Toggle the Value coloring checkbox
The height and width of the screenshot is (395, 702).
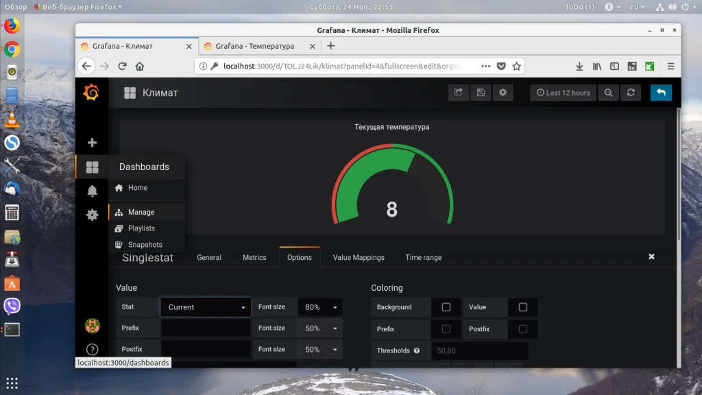pos(522,307)
